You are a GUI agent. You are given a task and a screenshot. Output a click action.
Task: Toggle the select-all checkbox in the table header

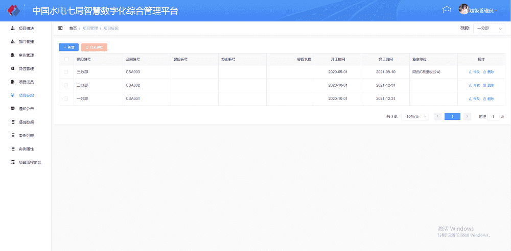[x=66, y=59]
